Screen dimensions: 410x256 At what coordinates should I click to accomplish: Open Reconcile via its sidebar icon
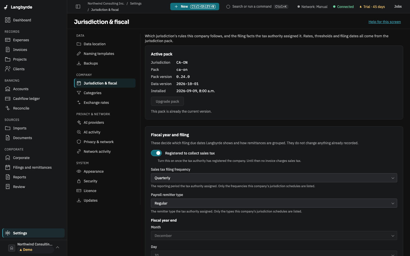click(x=8, y=108)
